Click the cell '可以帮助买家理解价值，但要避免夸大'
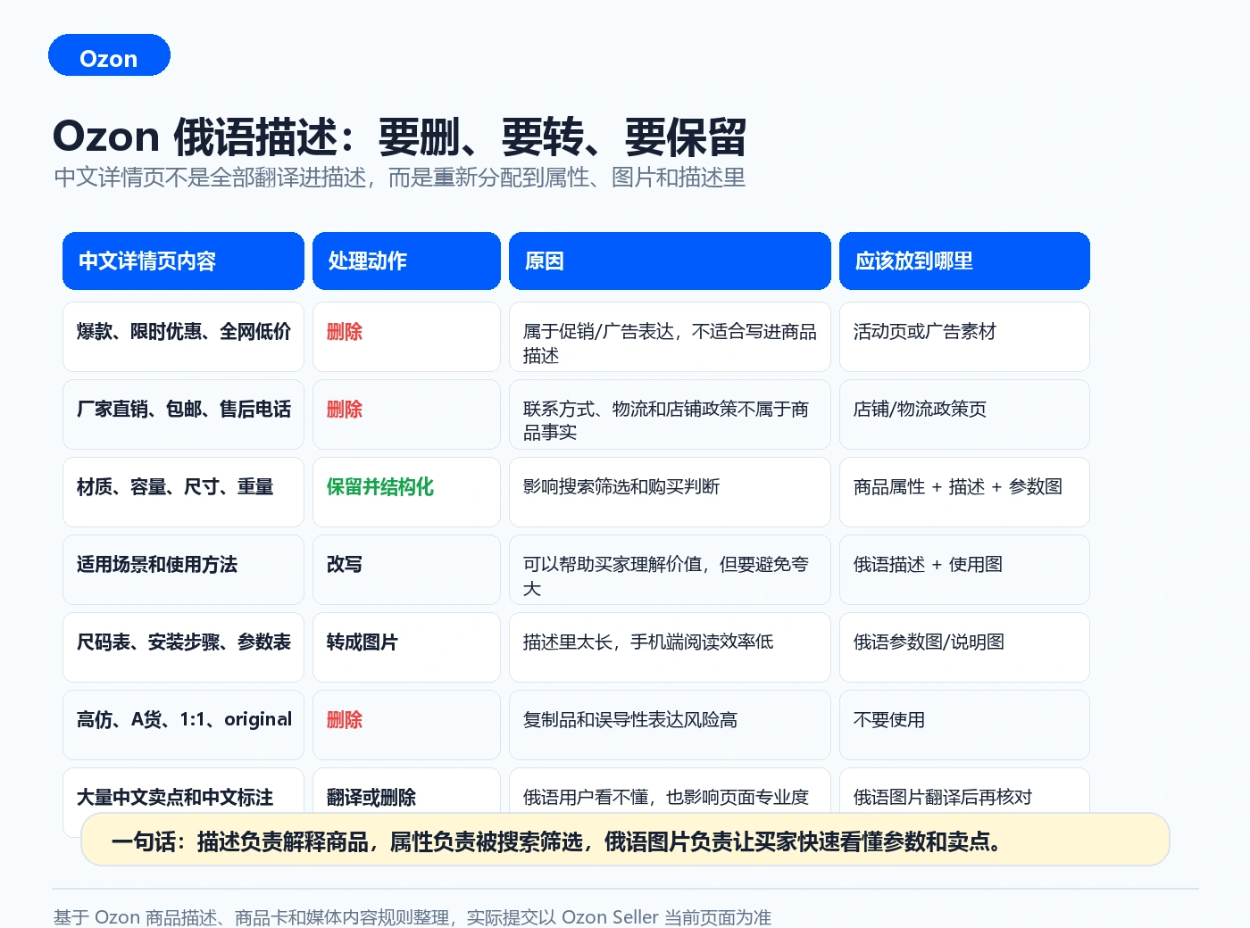 [670, 569]
